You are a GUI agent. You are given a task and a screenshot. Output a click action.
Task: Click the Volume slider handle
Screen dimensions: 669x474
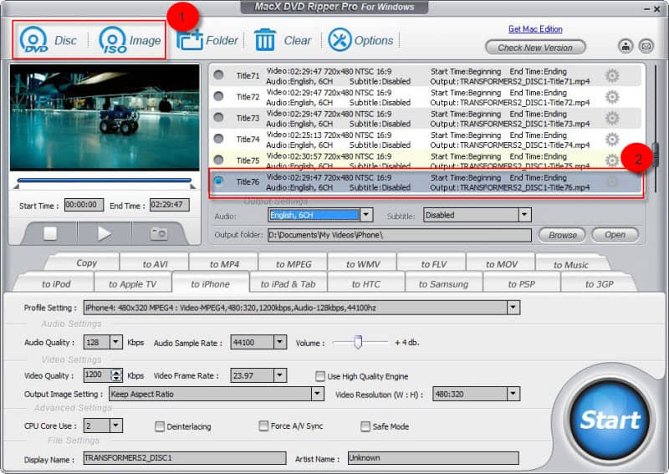358,341
